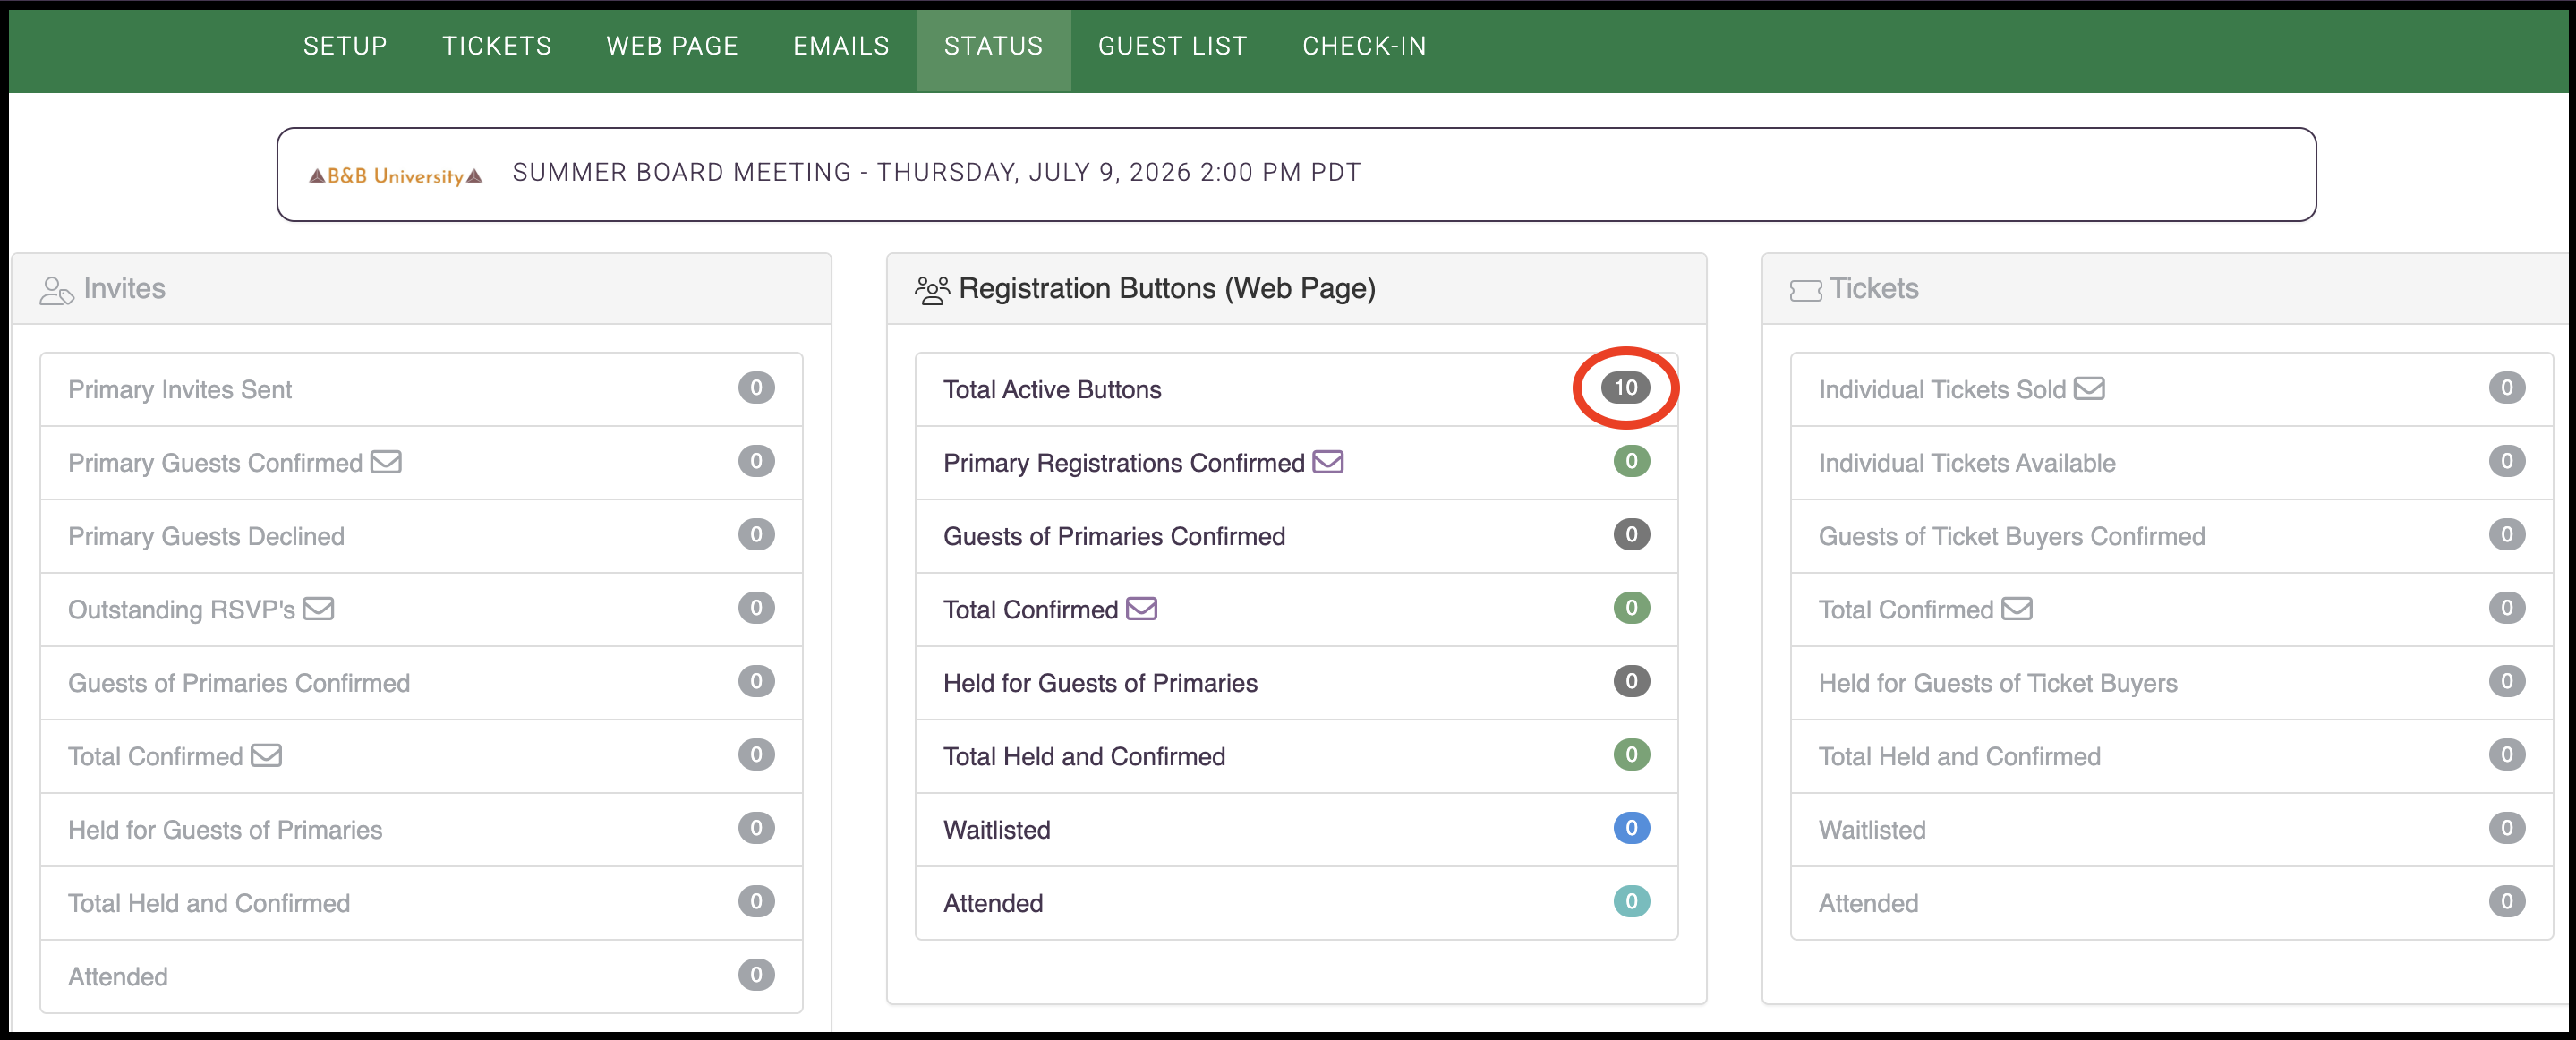Click envelope icon by Registration Total Confirmed
Screen dimensions: 2576x1040
coord(1141,608)
